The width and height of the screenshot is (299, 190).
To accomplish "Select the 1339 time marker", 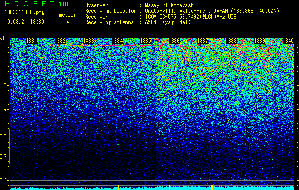I will pos(260,41).
